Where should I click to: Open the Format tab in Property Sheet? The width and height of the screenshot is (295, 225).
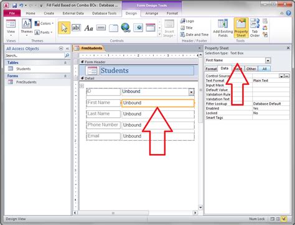click(211, 69)
